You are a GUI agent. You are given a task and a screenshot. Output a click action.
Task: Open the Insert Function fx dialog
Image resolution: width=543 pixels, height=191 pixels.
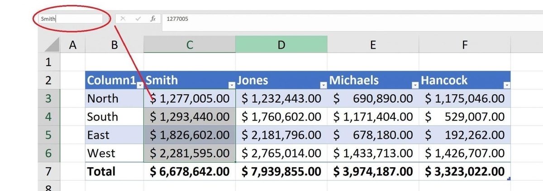153,19
